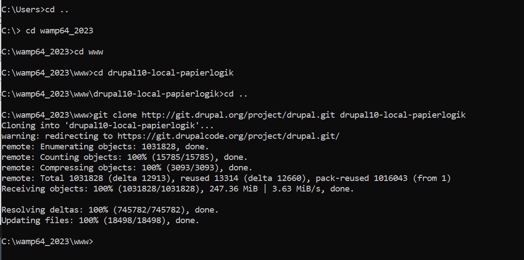
Task: Click the "cd drupal10-local-papierlogik" command text
Action: [x=164, y=73]
